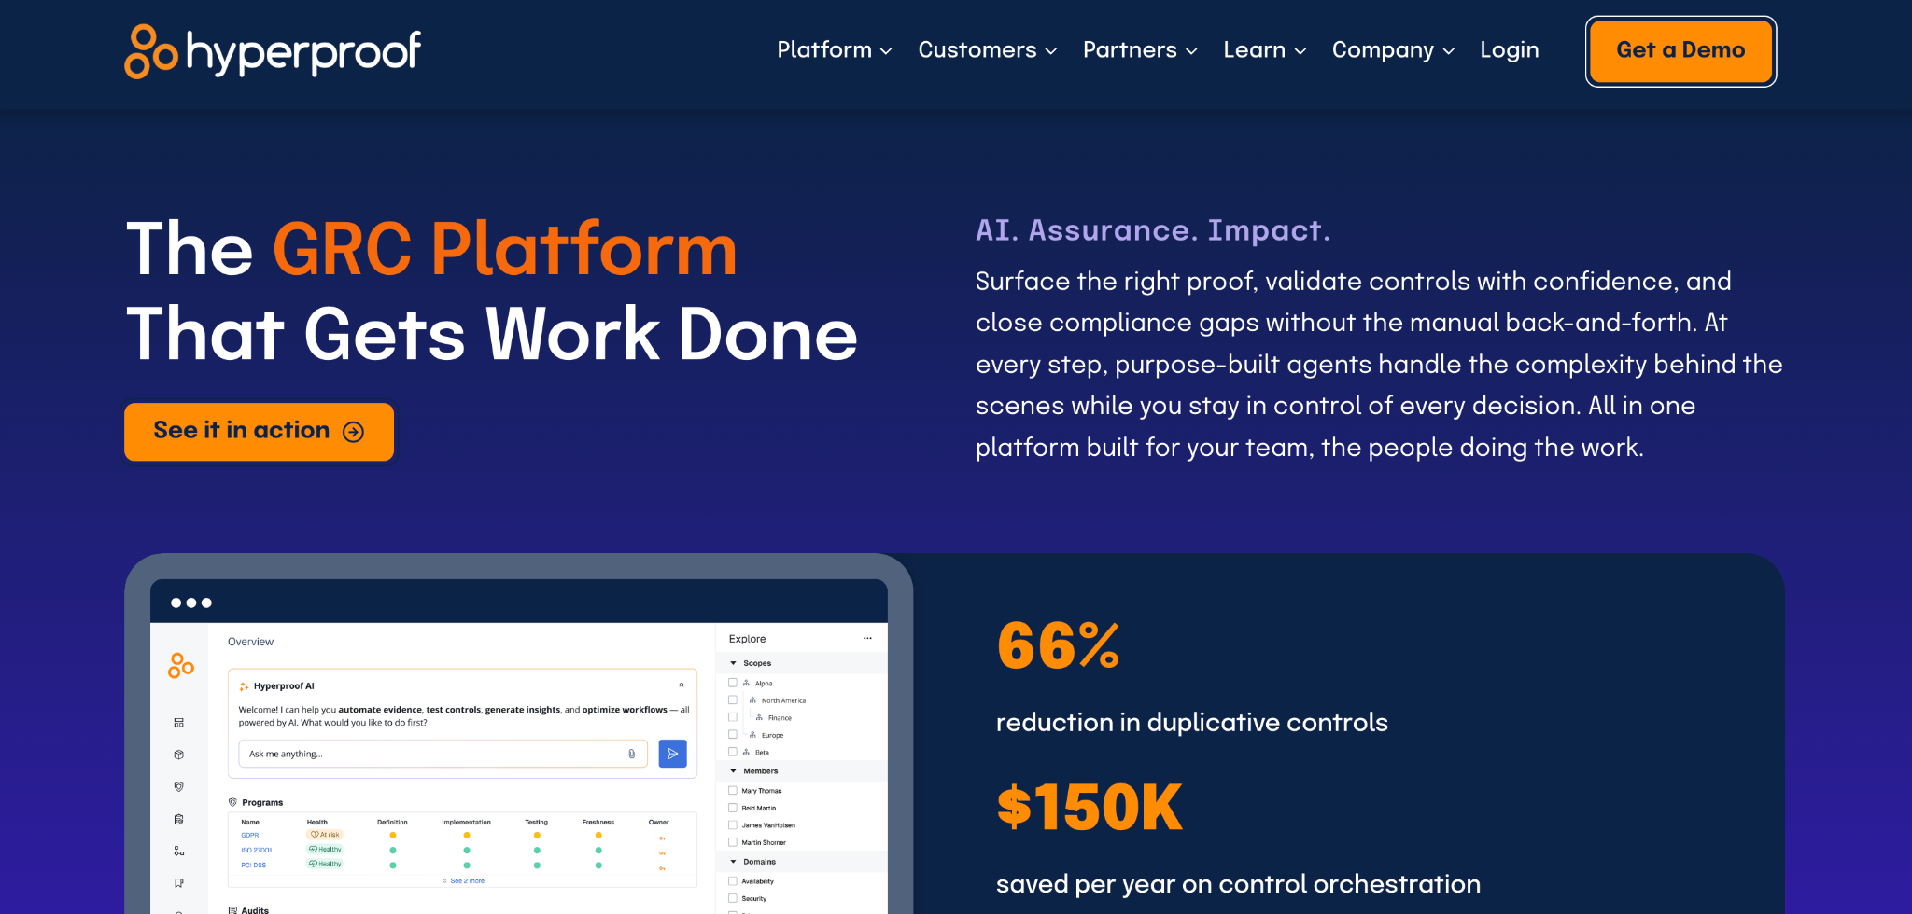
Task: Tick the North America scope checkbox
Action: [733, 700]
